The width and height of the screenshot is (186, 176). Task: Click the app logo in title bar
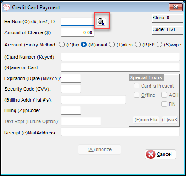coord(7,7)
